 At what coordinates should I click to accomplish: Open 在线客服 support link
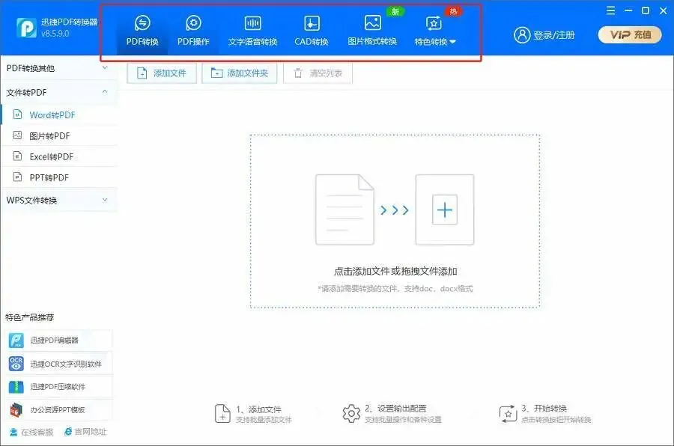[31, 432]
